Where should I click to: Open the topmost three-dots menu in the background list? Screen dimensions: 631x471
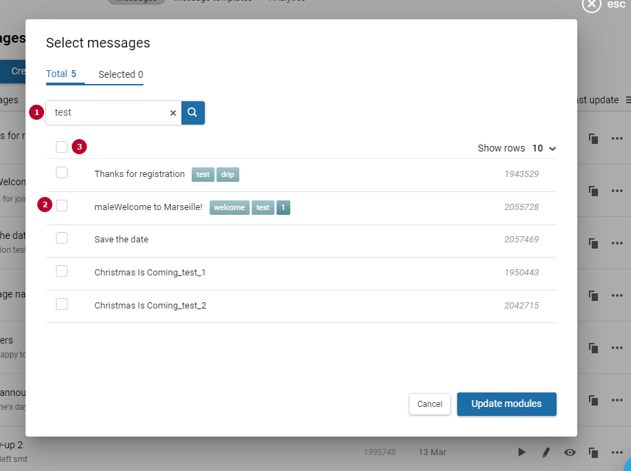pos(617,138)
